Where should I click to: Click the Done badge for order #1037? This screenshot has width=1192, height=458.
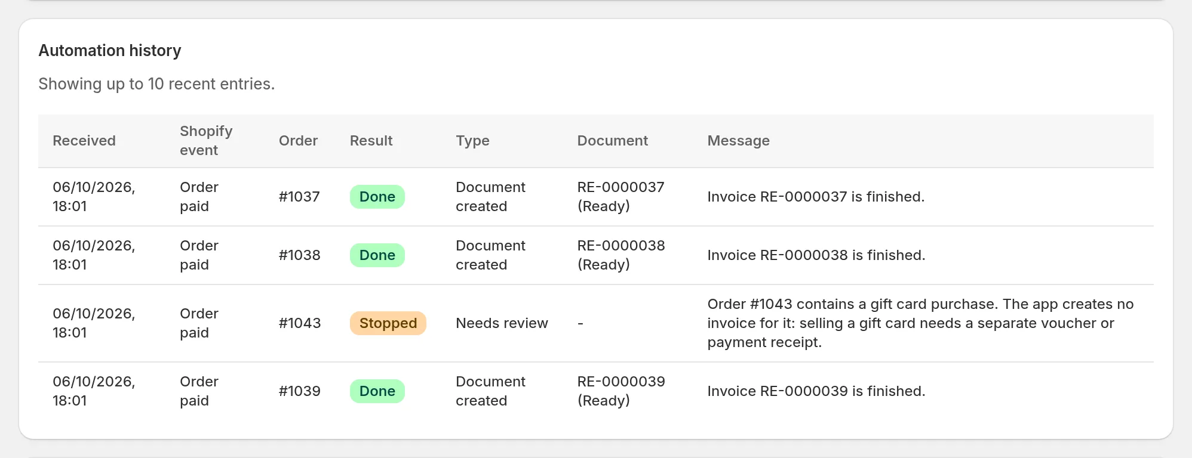[x=377, y=197]
